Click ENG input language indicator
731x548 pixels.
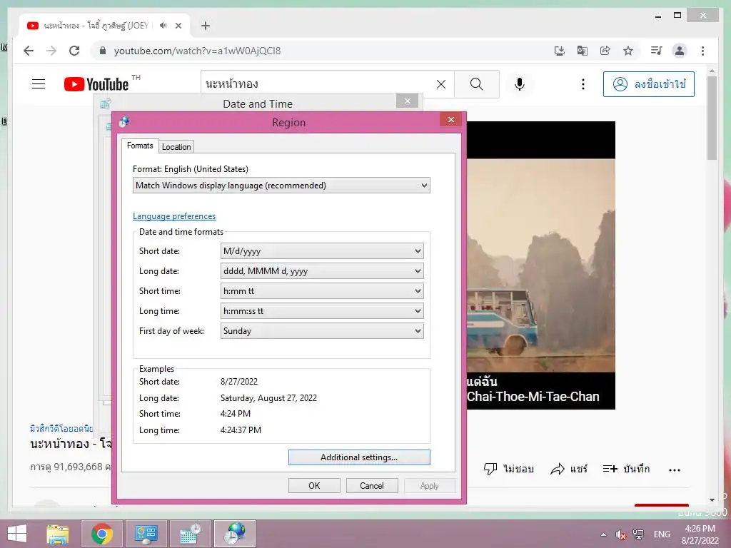click(x=662, y=534)
